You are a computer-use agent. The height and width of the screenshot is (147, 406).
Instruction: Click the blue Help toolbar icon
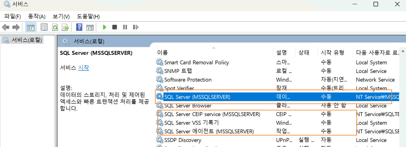click(79, 27)
